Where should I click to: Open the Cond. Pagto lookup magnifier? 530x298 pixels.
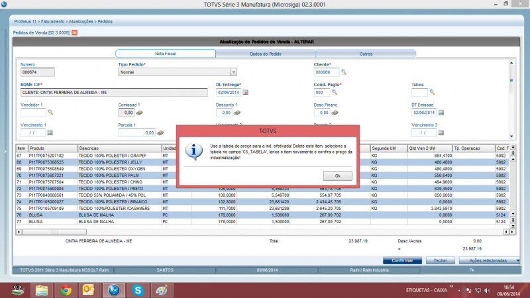tap(335, 92)
